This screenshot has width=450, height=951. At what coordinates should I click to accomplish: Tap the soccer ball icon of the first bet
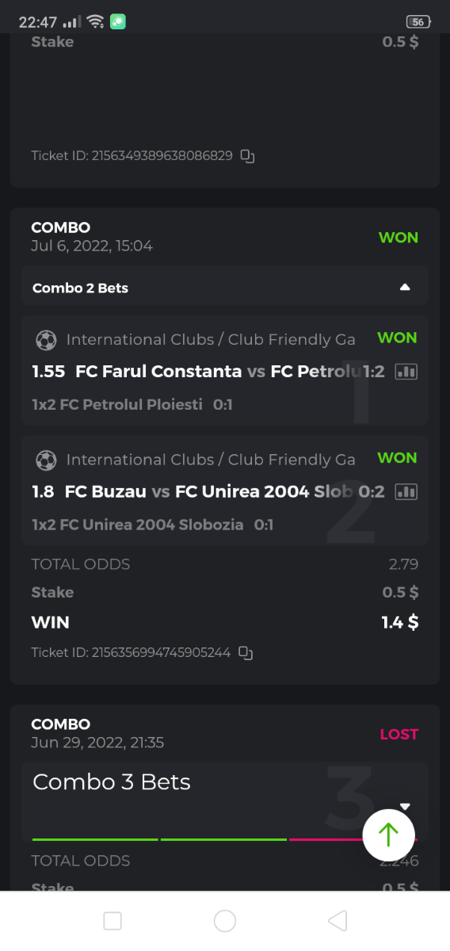pyautogui.click(x=46, y=340)
